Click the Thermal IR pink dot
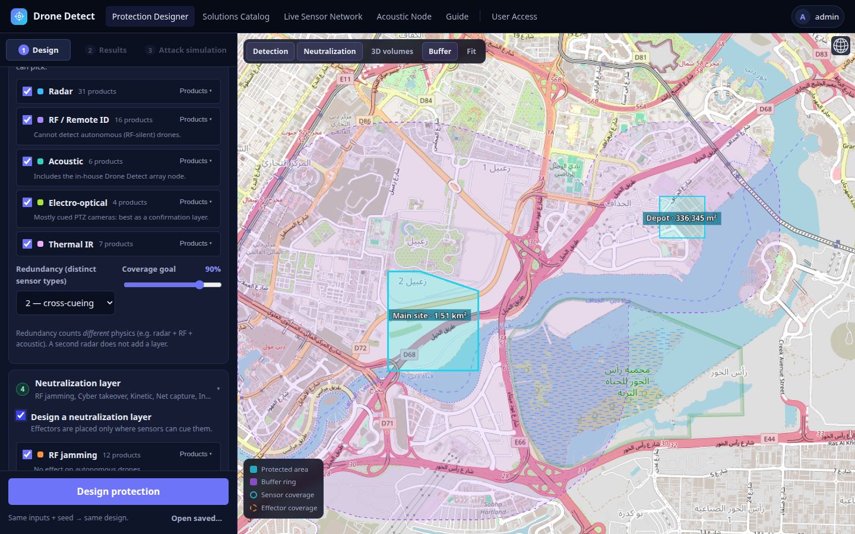 tap(40, 244)
